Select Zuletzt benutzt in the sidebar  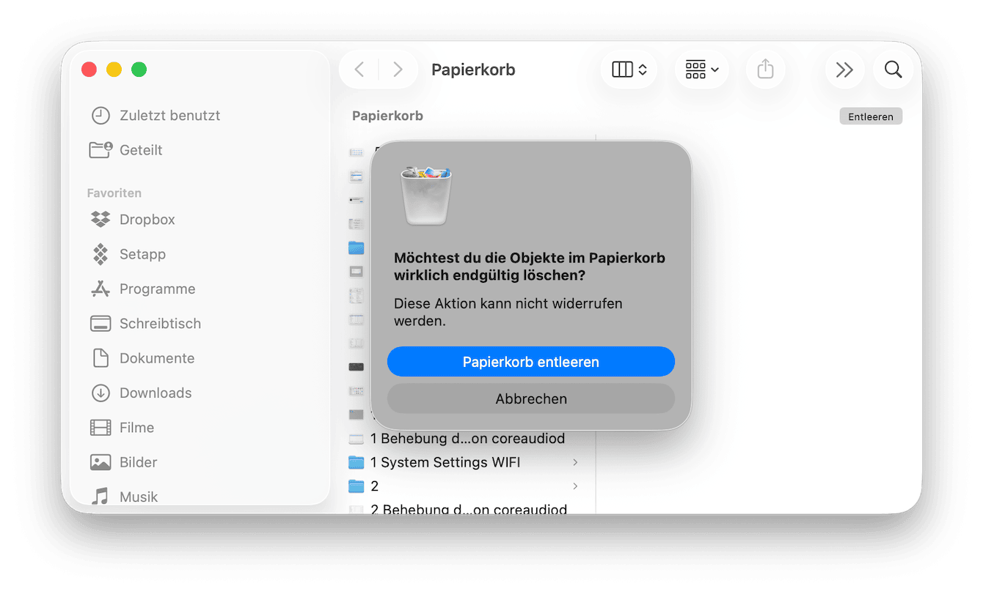(x=169, y=116)
